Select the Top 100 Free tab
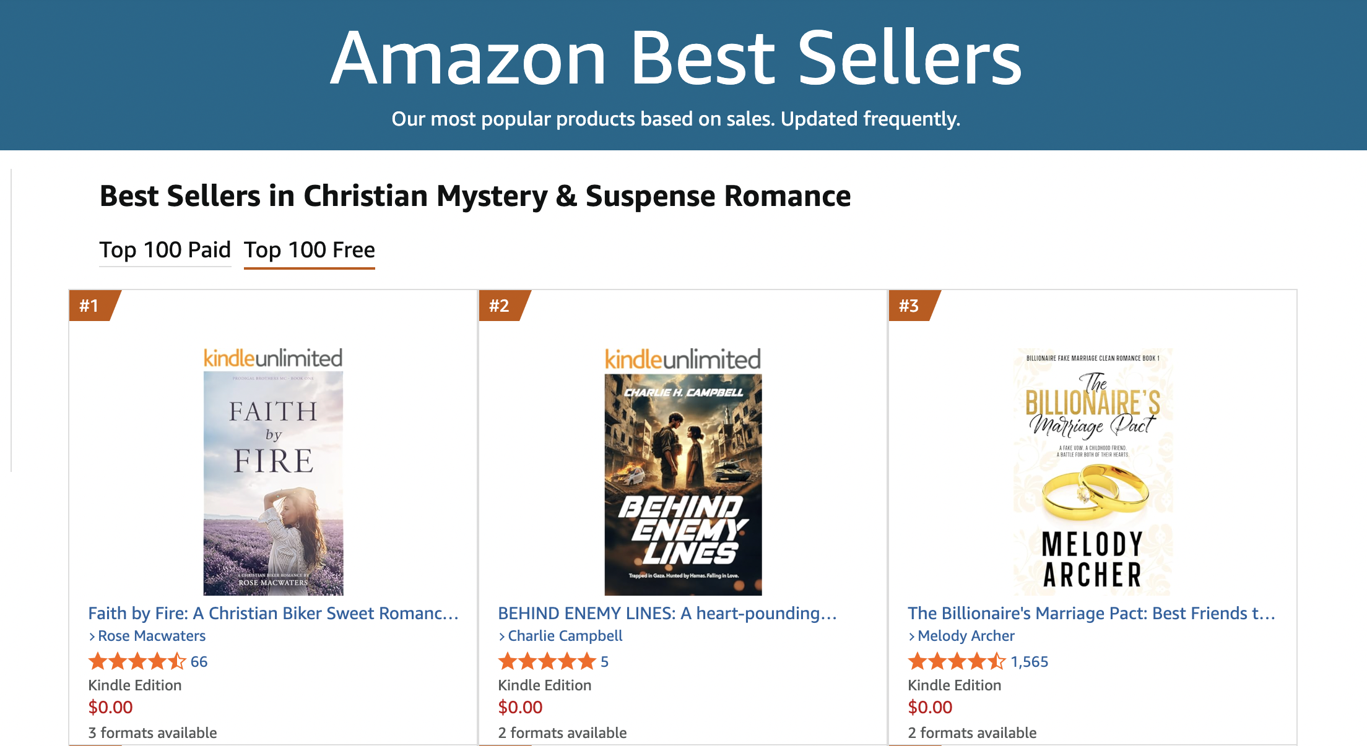 pyautogui.click(x=309, y=250)
